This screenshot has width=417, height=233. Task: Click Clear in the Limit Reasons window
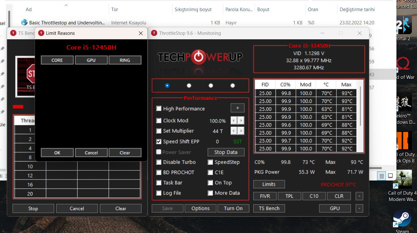point(125,153)
